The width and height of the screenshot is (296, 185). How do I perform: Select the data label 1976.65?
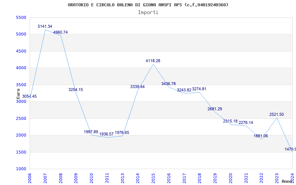[122, 132]
